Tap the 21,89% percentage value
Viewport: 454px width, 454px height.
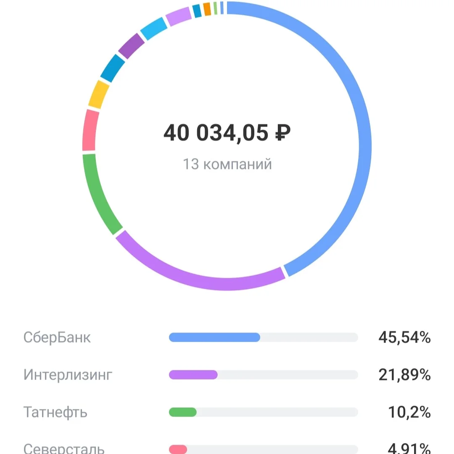click(x=404, y=375)
